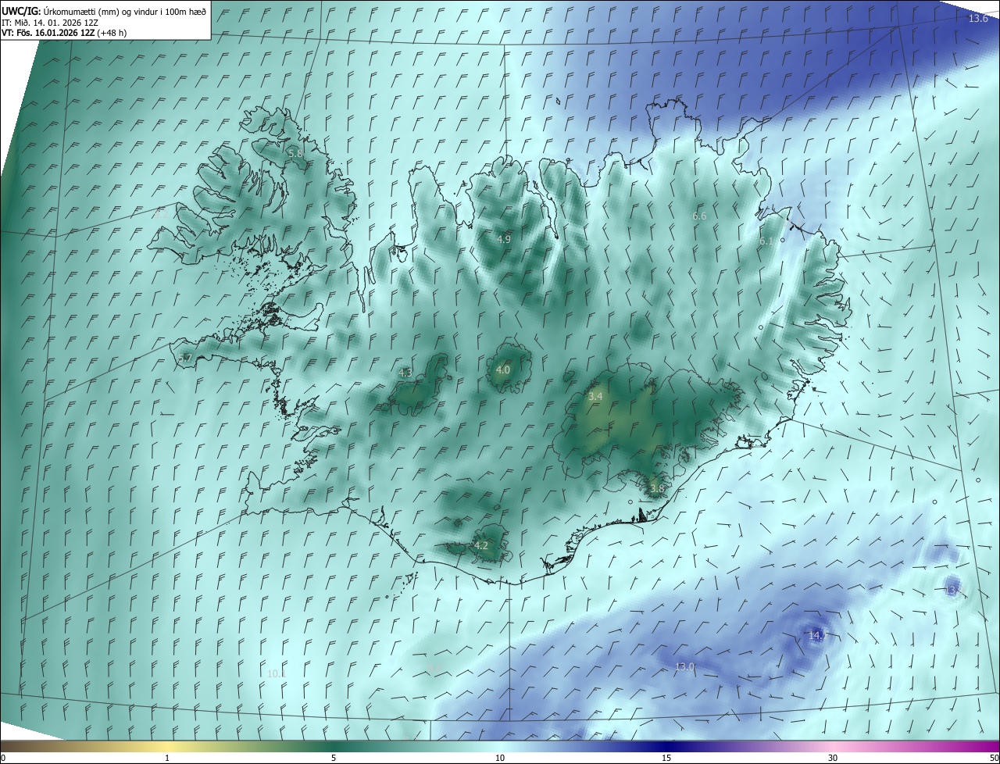The height and width of the screenshot is (764, 1000).
Task: Click tick label 50 on the color scale
Action: [x=994, y=758]
